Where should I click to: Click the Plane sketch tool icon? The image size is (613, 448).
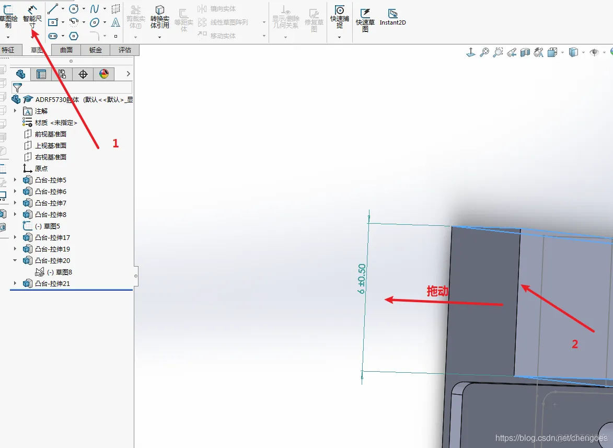point(115,8)
